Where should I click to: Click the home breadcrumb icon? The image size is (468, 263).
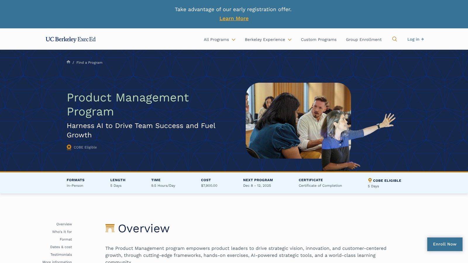68,62
